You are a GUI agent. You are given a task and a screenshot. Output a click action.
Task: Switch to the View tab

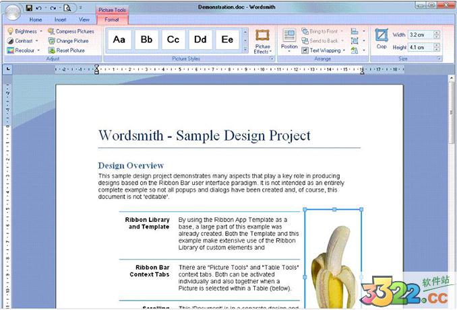click(84, 20)
